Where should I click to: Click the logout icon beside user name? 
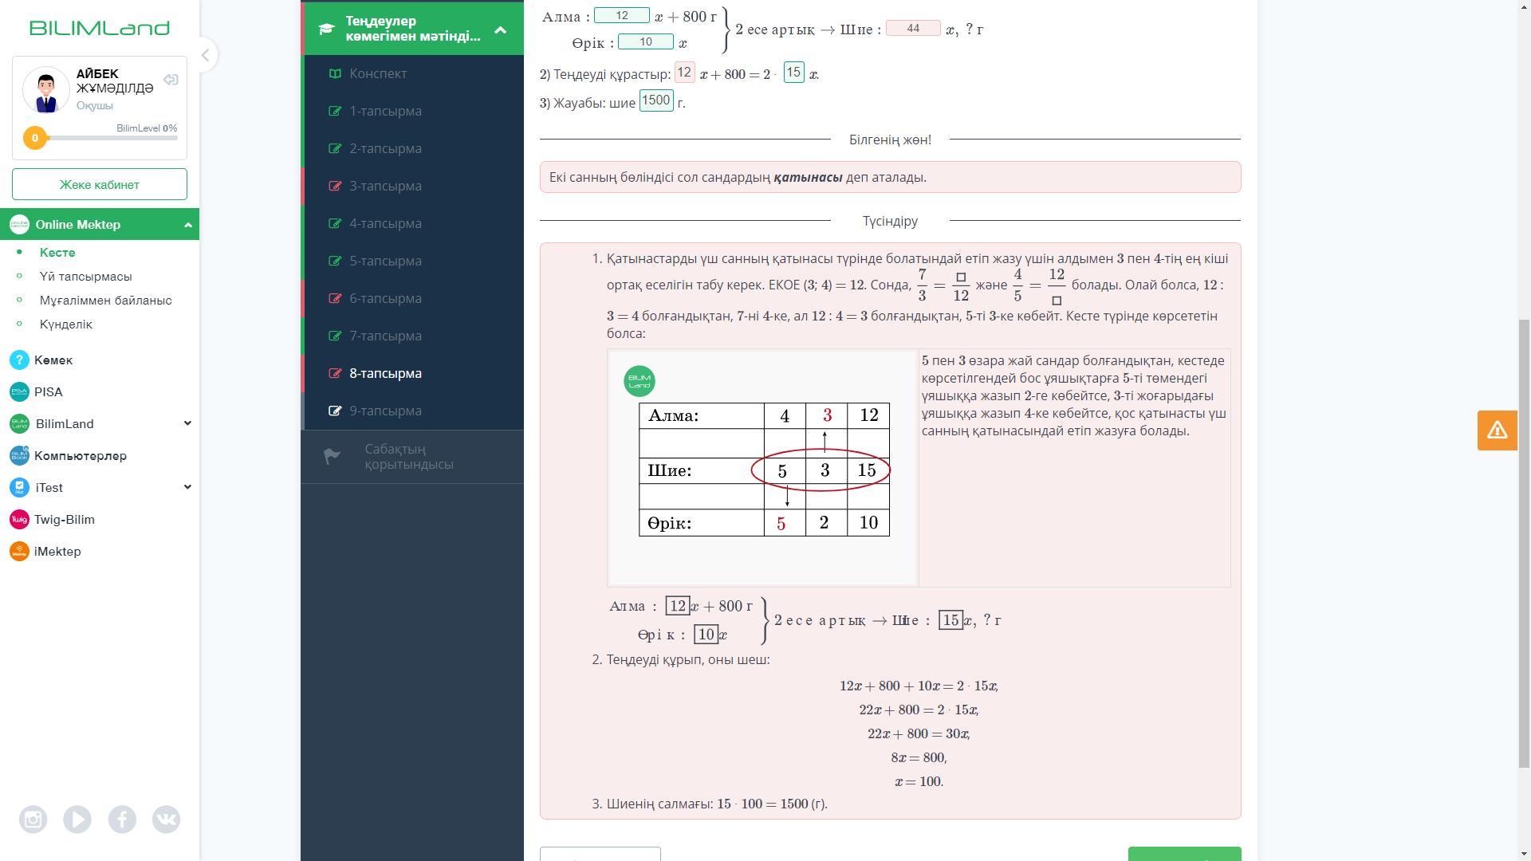click(x=171, y=80)
